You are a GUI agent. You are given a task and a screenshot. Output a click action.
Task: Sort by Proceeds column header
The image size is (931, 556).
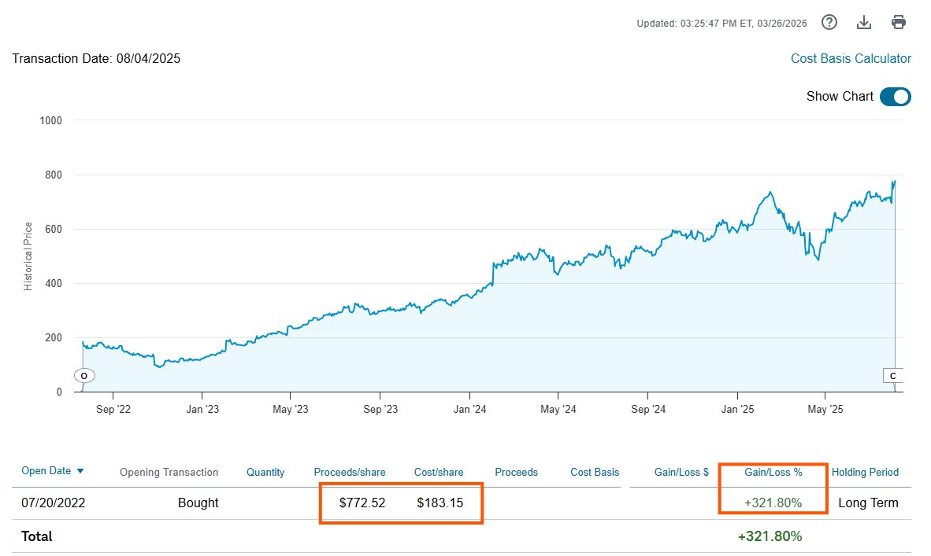(516, 472)
